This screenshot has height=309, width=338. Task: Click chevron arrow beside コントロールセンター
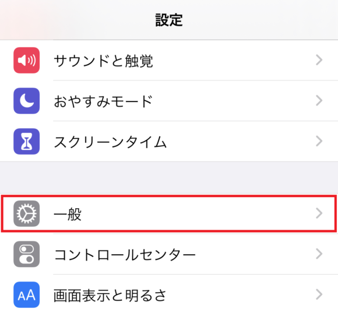[x=319, y=254]
